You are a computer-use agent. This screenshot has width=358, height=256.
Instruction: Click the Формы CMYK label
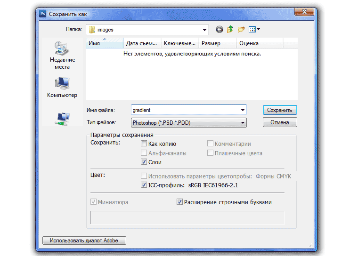pos(273,176)
